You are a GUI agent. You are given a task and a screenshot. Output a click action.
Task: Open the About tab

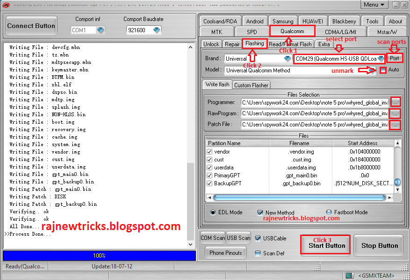pyautogui.click(x=396, y=21)
